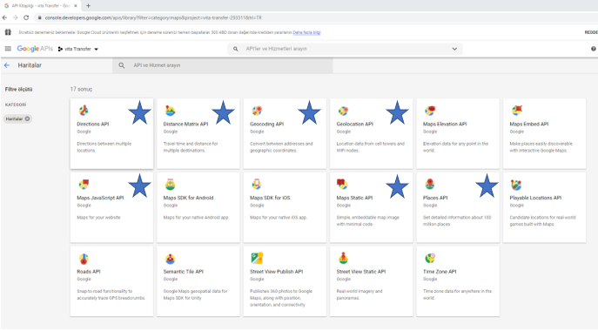Click the Roads API card title
This screenshot has width=598, height=331.
pos(89,272)
